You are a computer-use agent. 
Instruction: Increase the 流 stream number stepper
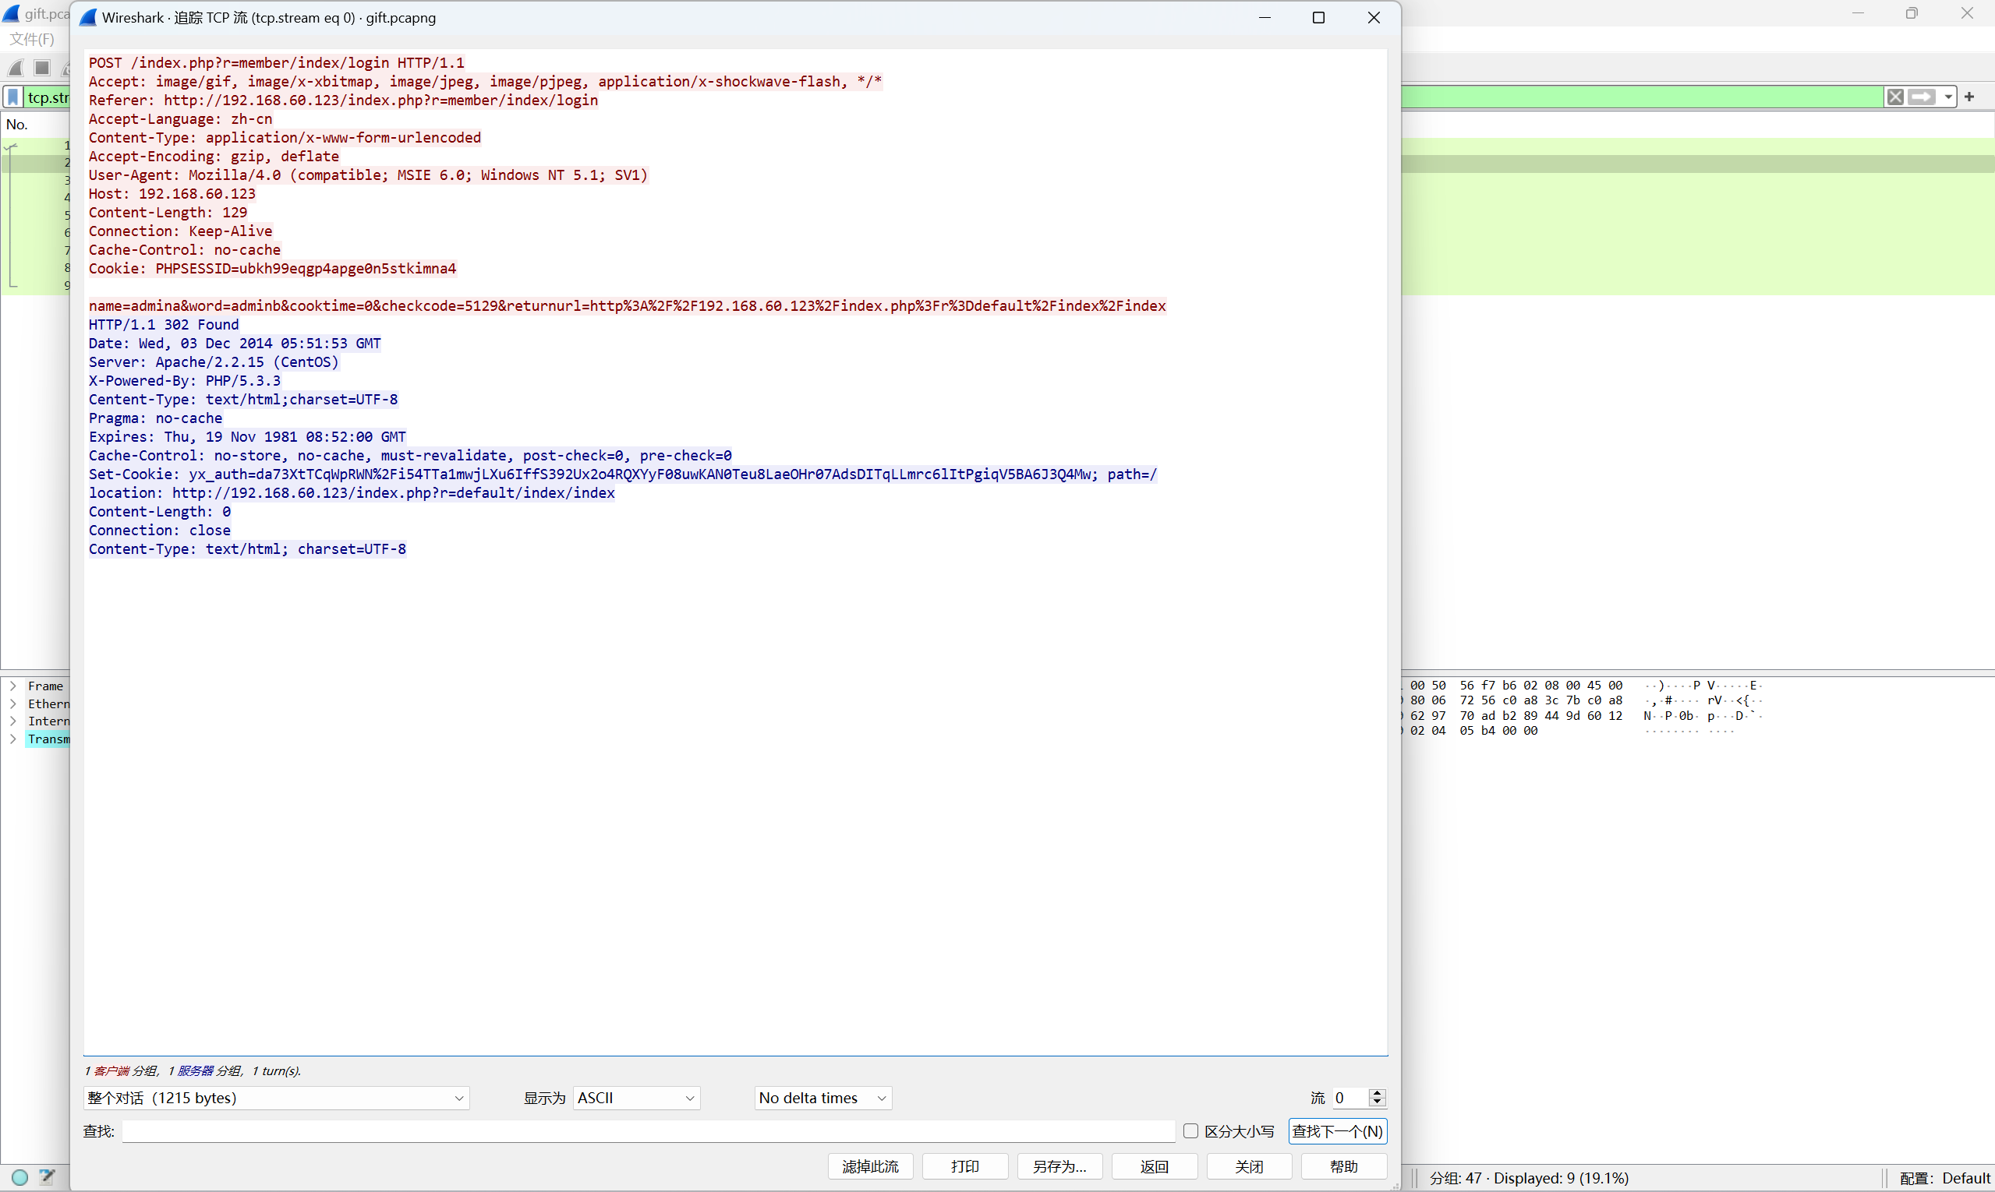(1377, 1093)
